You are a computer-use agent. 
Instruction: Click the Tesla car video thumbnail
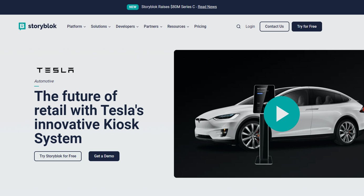[x=269, y=114]
